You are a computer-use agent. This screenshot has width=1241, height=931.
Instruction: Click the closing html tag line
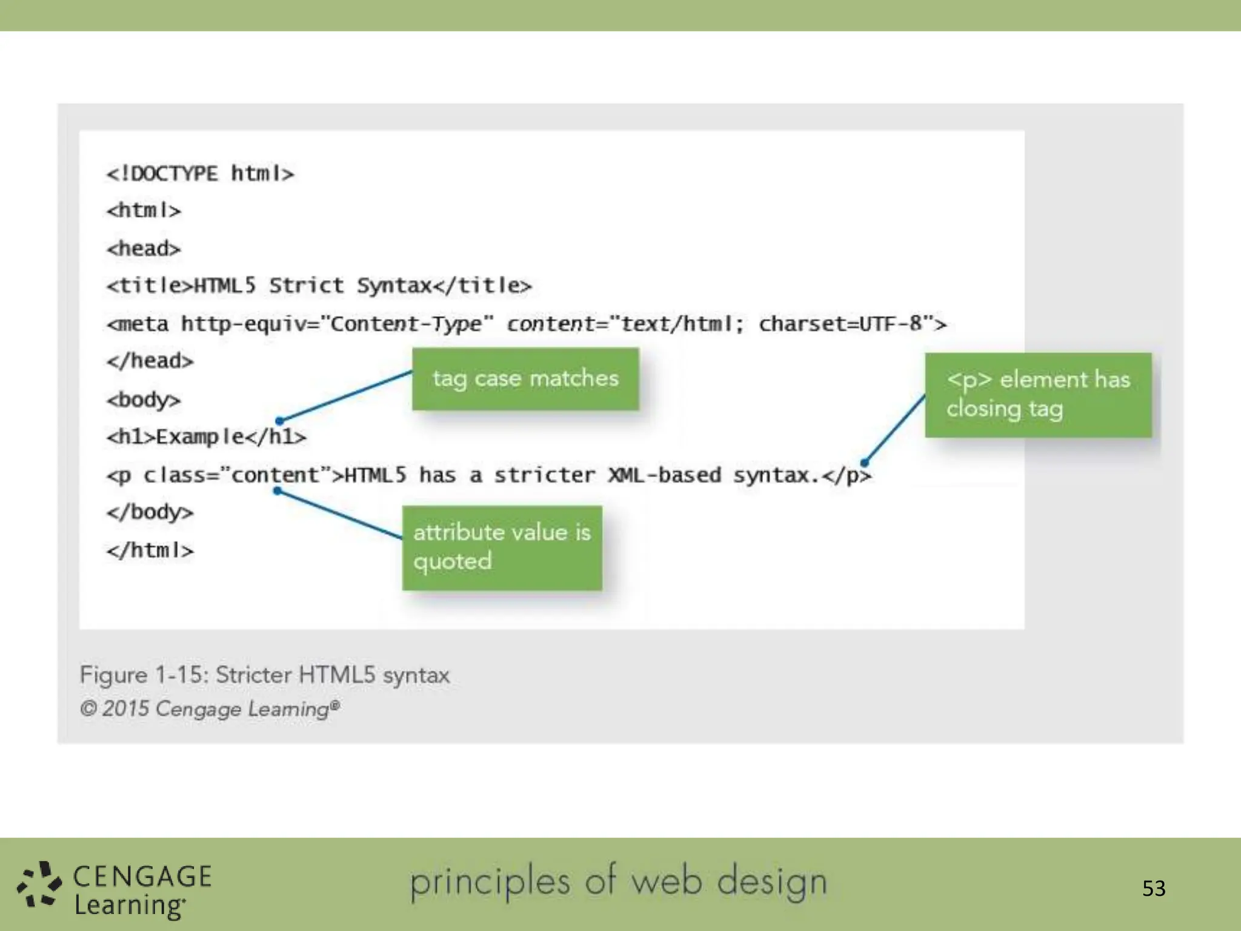(150, 550)
